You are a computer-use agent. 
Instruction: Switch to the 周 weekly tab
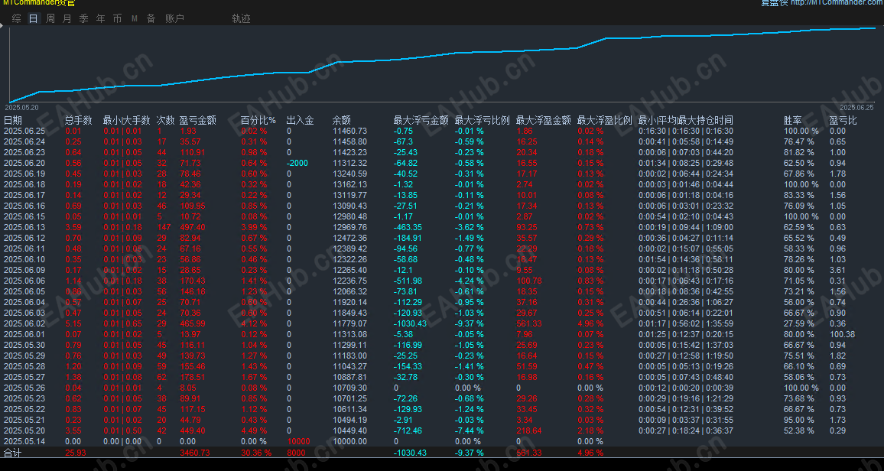point(50,18)
